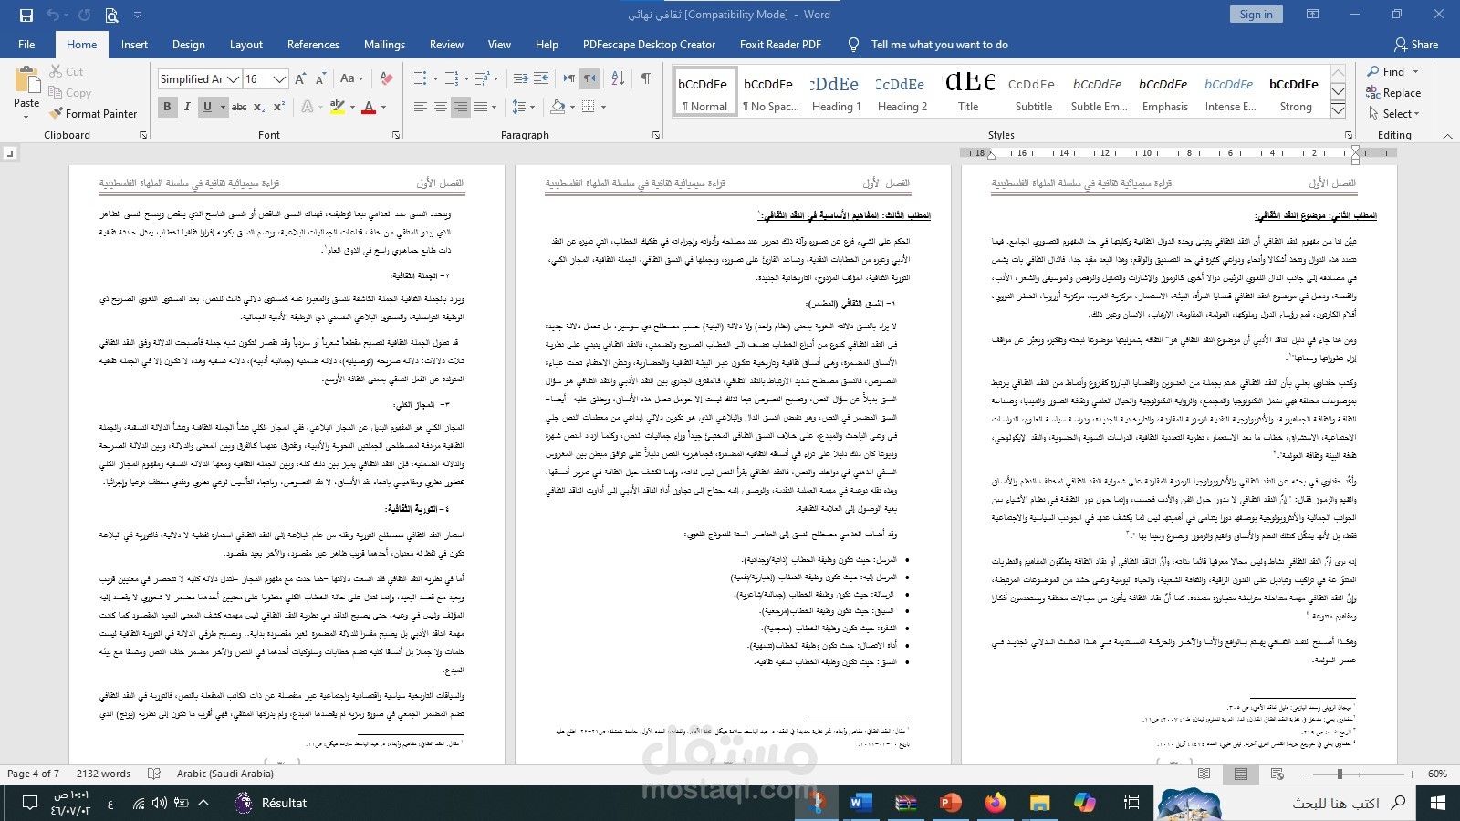Screen dimensions: 1460x821
Task: Open PowerPoint from the taskbar
Action: [950, 803]
